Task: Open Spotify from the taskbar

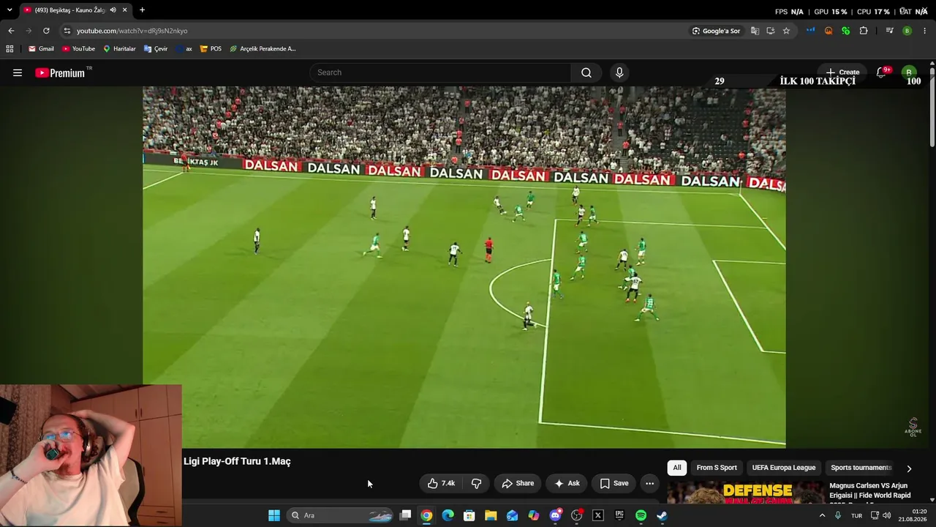Action: coord(641,515)
